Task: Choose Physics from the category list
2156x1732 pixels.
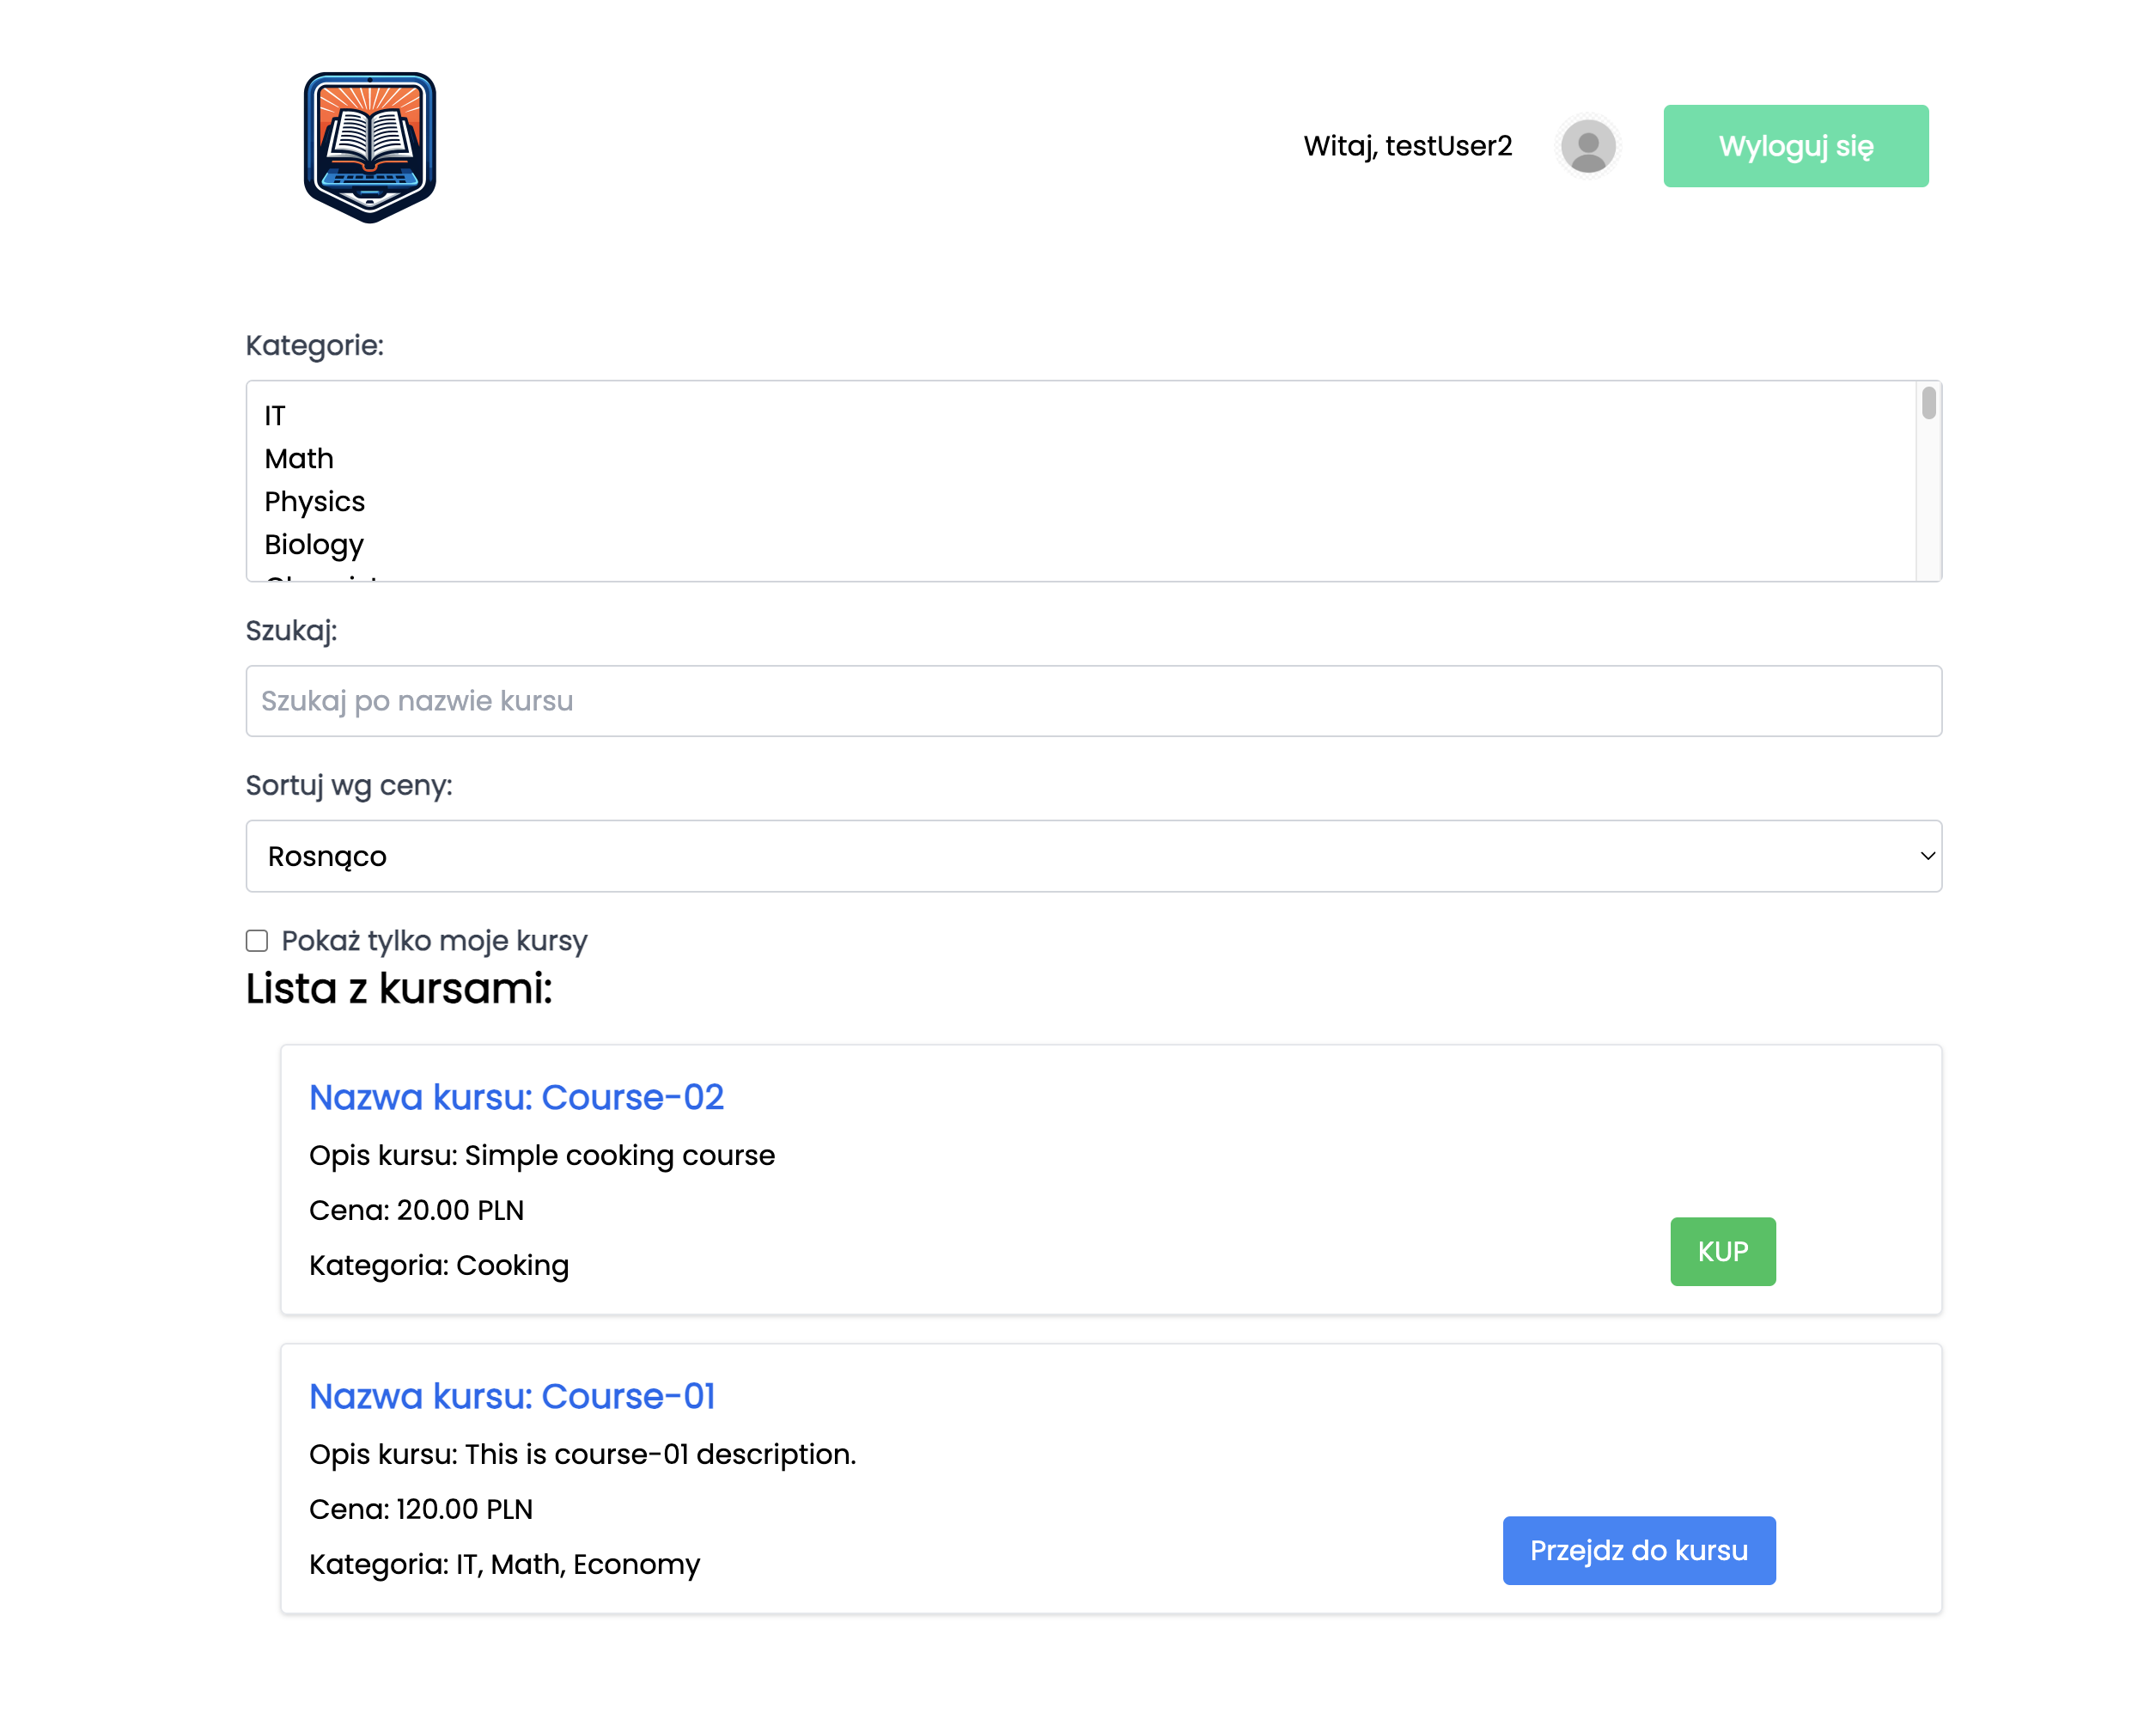Action: coord(314,502)
